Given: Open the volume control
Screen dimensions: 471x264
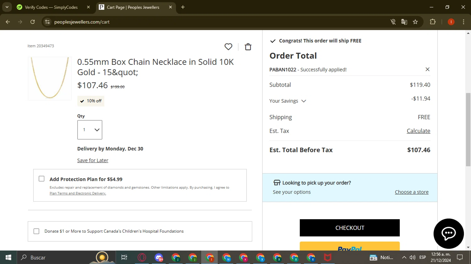Looking at the screenshot, I should 413,257.
